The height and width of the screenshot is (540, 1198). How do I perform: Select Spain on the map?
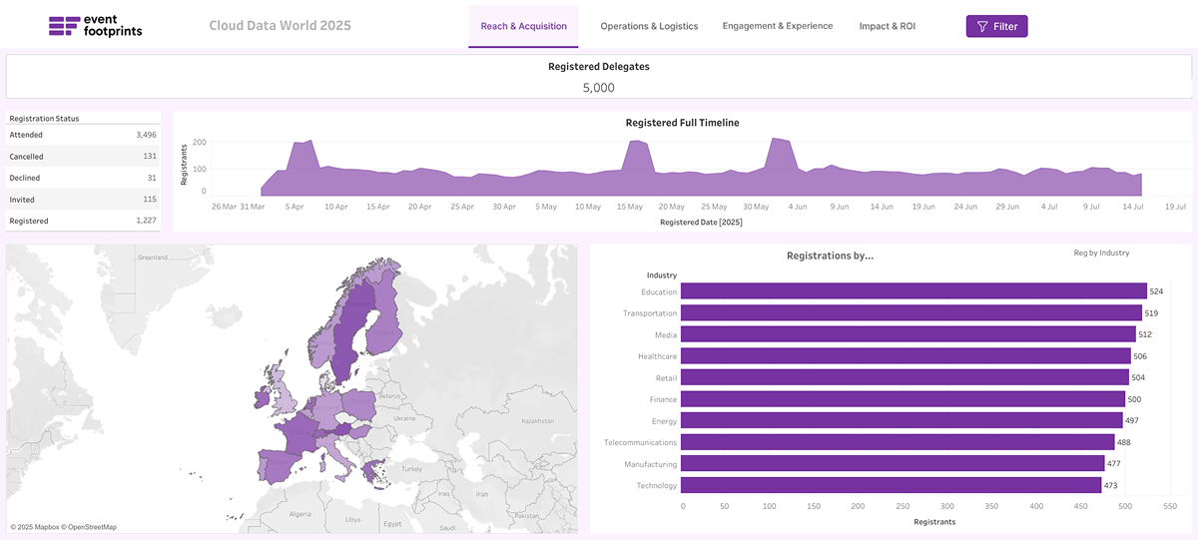tap(280, 466)
